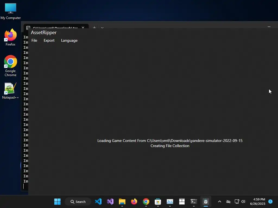This screenshot has height=208, width=278.
Task: Launch Visual Studio Code from taskbar
Action: 98,201
